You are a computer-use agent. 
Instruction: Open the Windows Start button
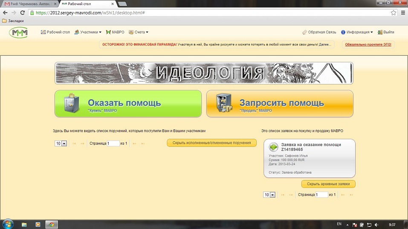8,224
